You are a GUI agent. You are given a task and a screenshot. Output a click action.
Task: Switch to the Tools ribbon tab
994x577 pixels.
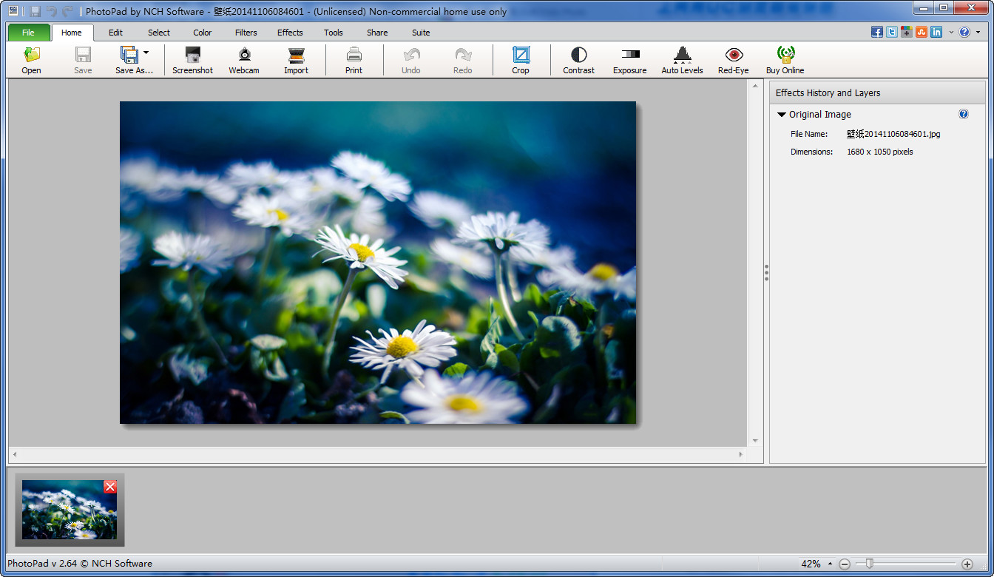(x=334, y=33)
